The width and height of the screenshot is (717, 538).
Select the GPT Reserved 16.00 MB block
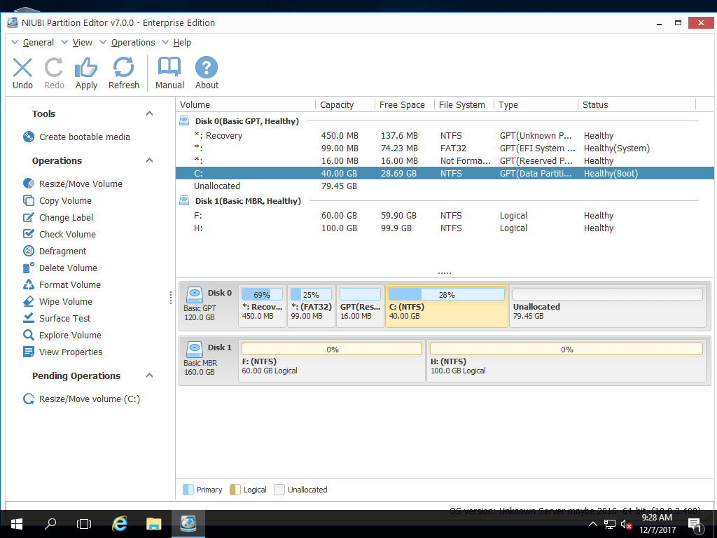[360, 306]
